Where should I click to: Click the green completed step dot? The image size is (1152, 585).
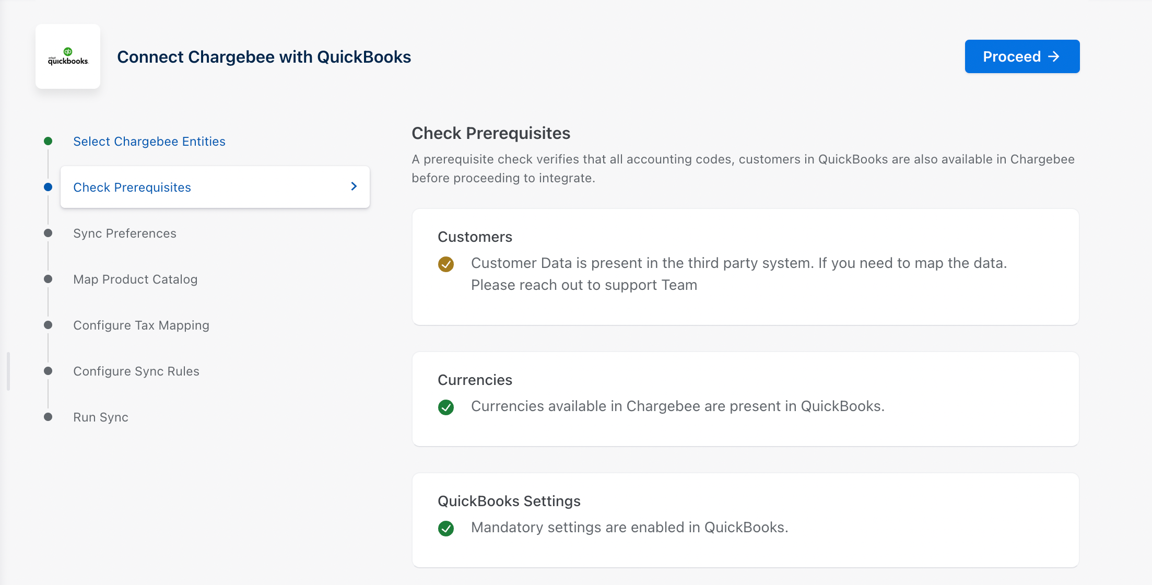coord(48,141)
